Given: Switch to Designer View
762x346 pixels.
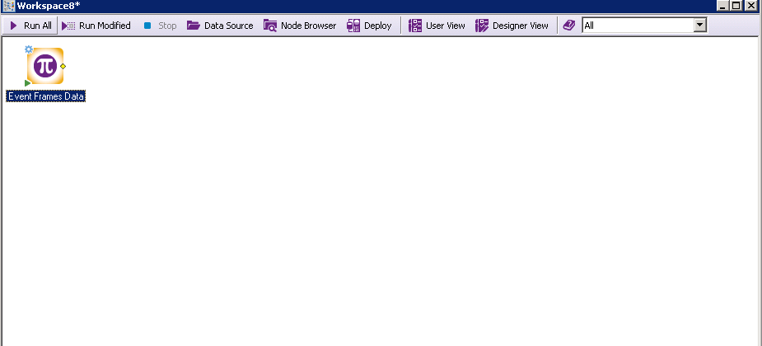Looking at the screenshot, I should (512, 26).
